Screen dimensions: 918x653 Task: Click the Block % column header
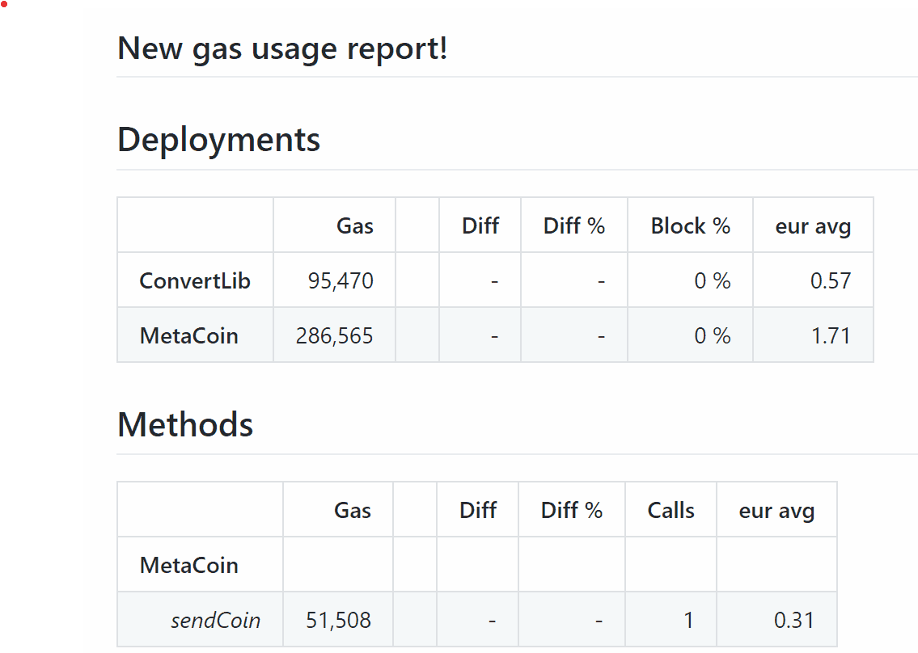(690, 225)
